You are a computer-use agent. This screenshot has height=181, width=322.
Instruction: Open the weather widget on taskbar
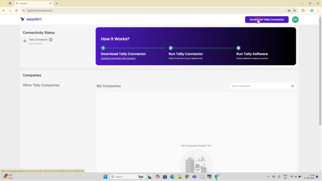pyautogui.click(x=8, y=177)
